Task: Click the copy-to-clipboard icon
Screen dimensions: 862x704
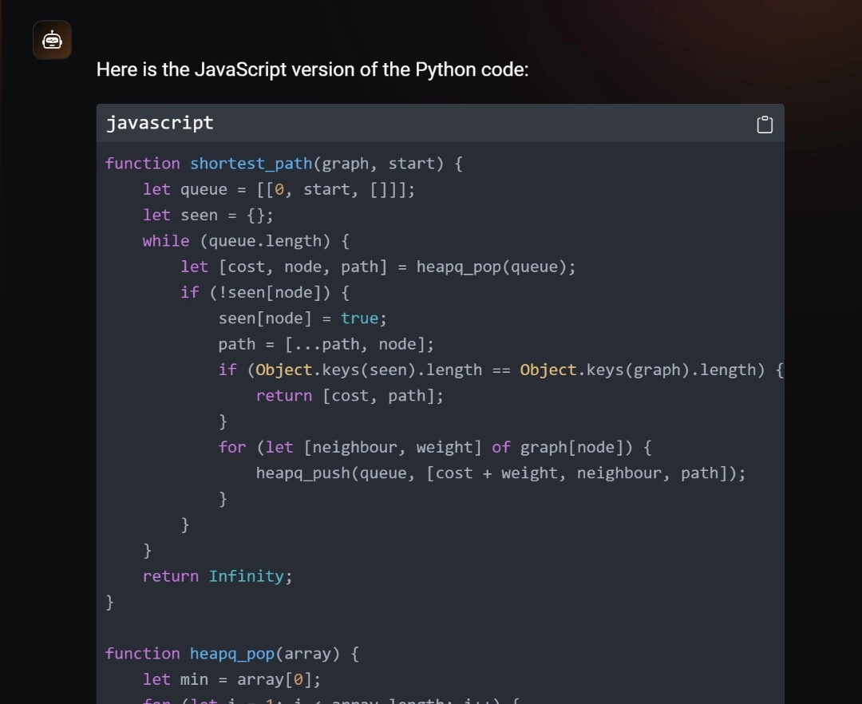Action: click(x=764, y=124)
